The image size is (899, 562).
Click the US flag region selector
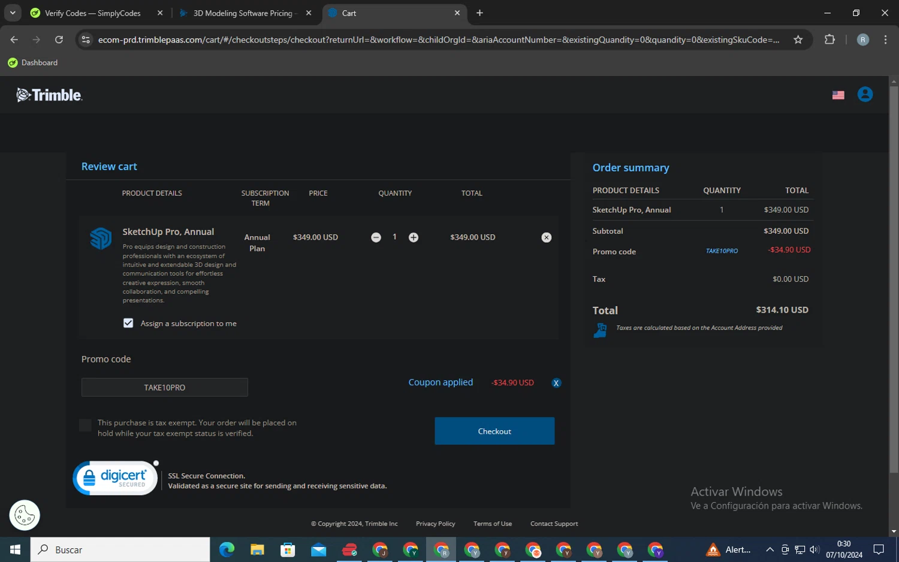click(x=838, y=95)
